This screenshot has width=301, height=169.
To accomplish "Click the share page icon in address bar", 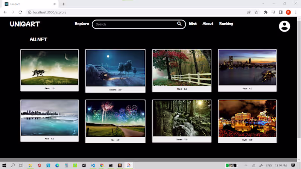I will click(249, 12).
